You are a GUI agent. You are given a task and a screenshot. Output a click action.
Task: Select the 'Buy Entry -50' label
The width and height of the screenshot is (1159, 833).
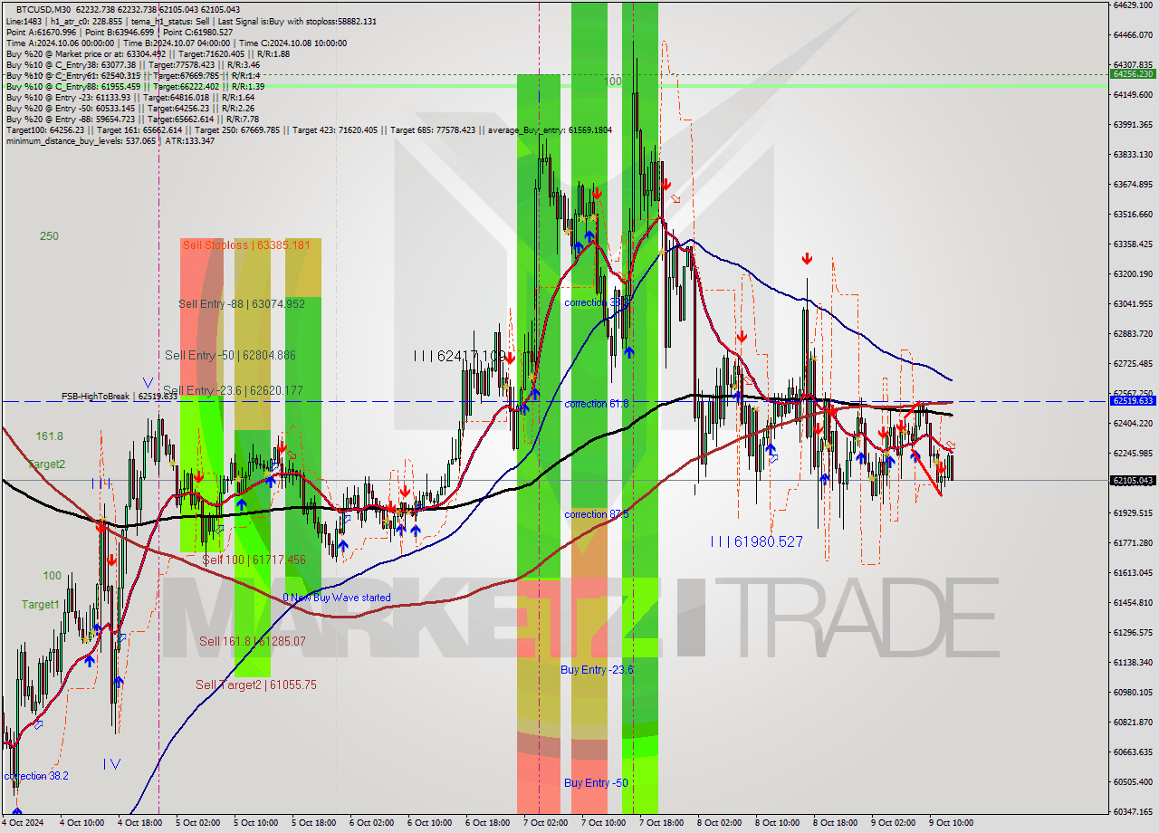(595, 782)
